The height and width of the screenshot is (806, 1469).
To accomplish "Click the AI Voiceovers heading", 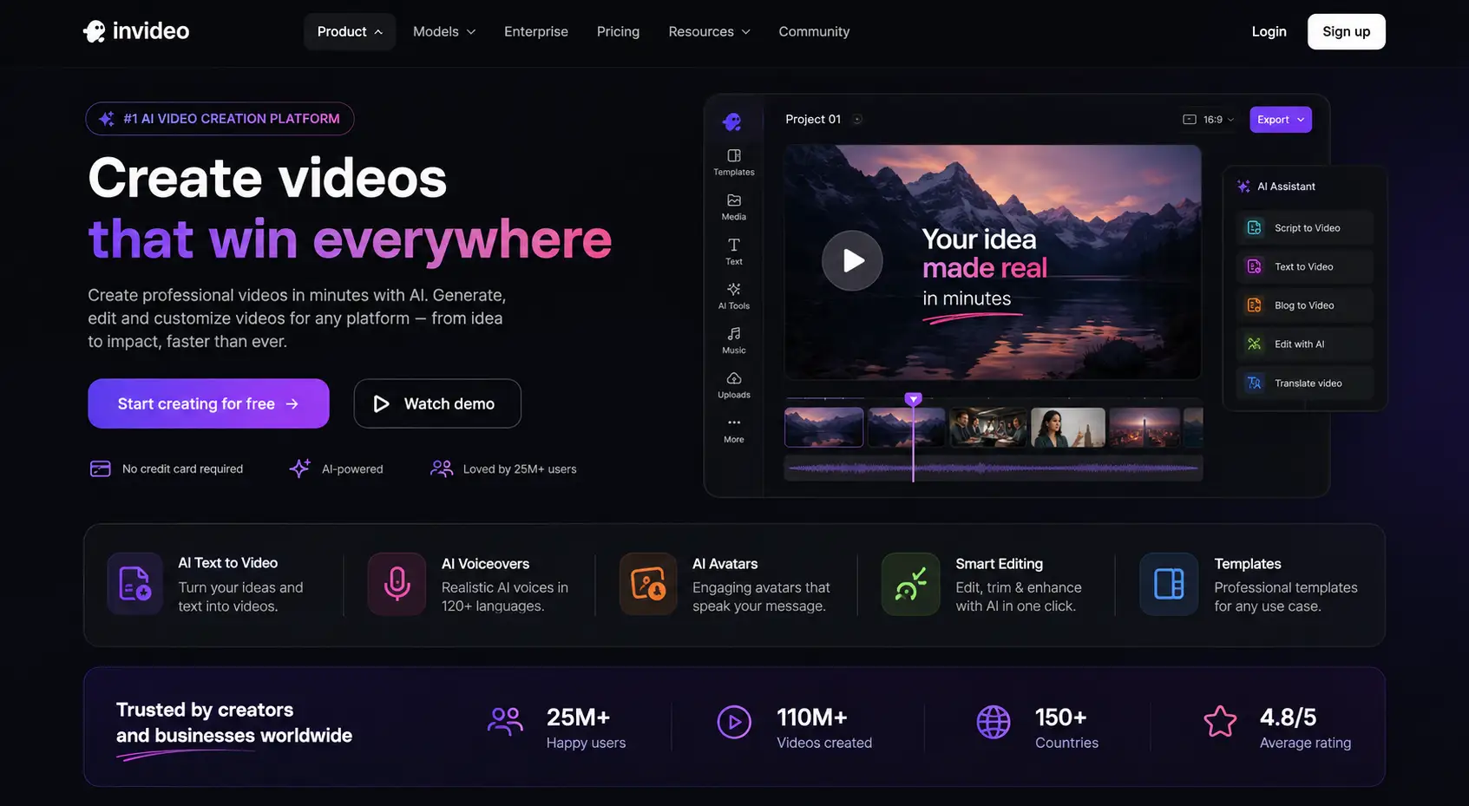I will click(x=485, y=564).
